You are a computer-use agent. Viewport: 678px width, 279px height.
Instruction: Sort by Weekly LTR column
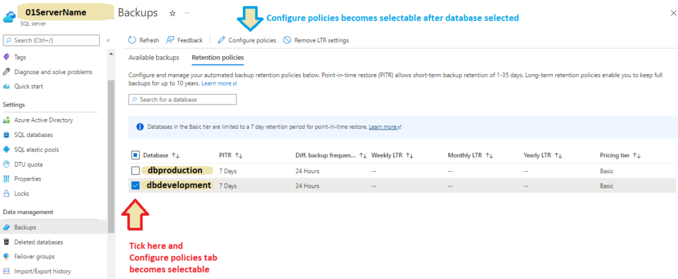(x=391, y=155)
